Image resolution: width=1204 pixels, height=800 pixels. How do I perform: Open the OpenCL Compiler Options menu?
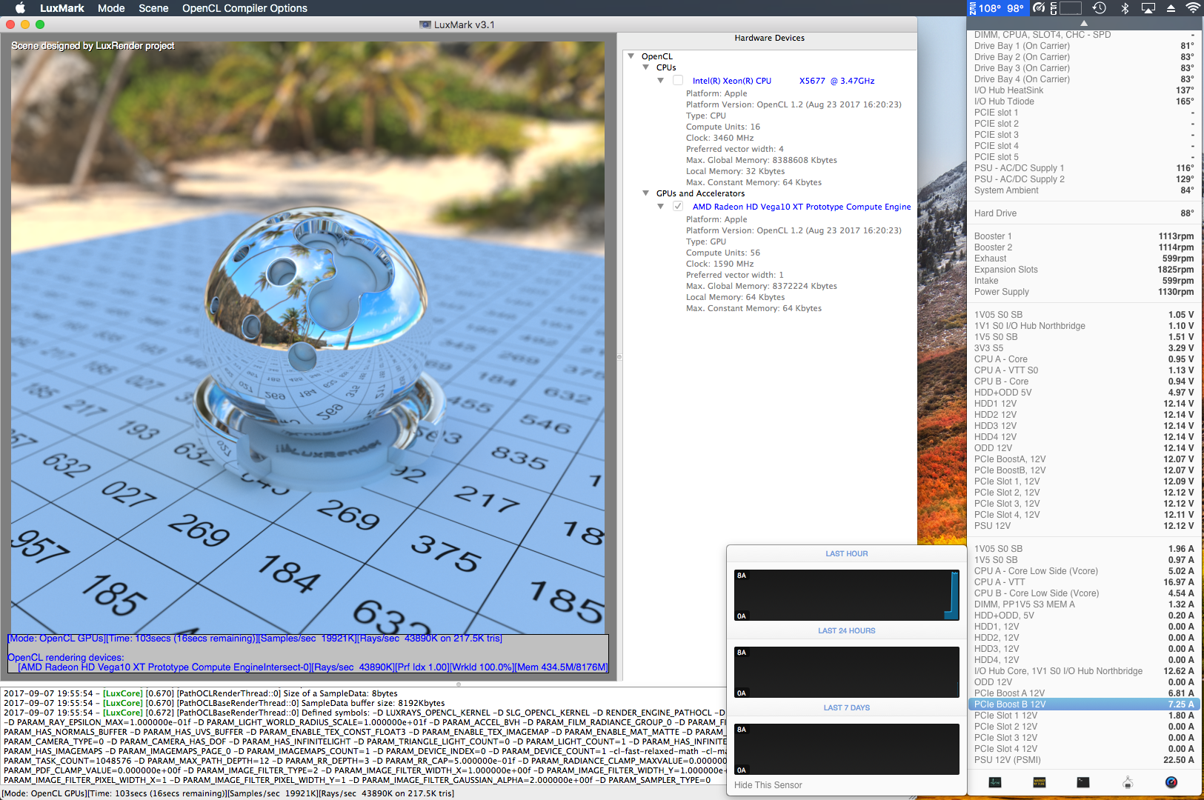tap(245, 8)
